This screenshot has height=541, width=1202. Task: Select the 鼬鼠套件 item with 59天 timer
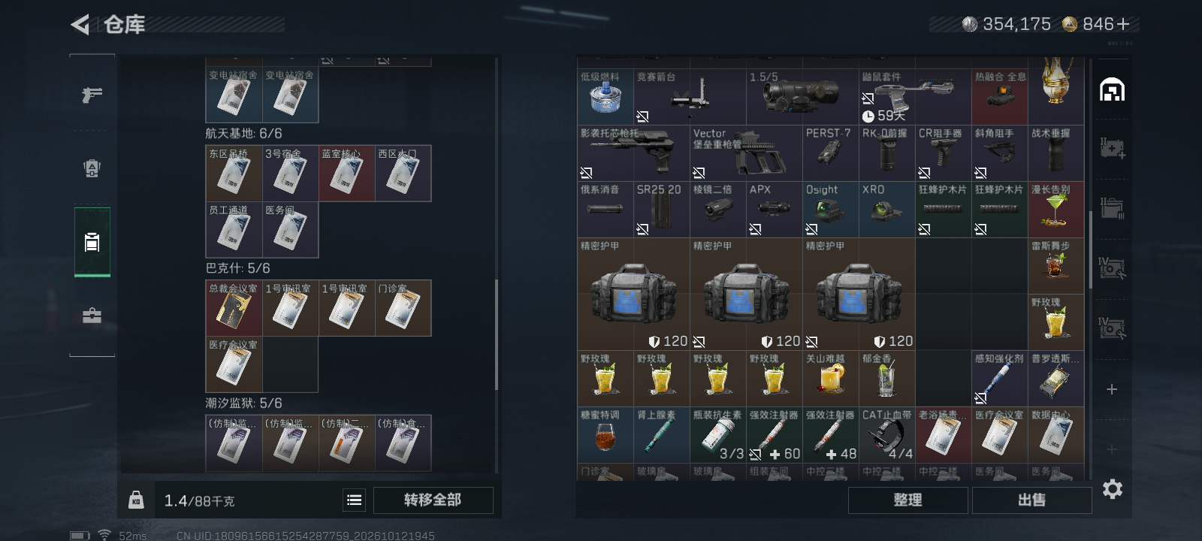point(915,96)
